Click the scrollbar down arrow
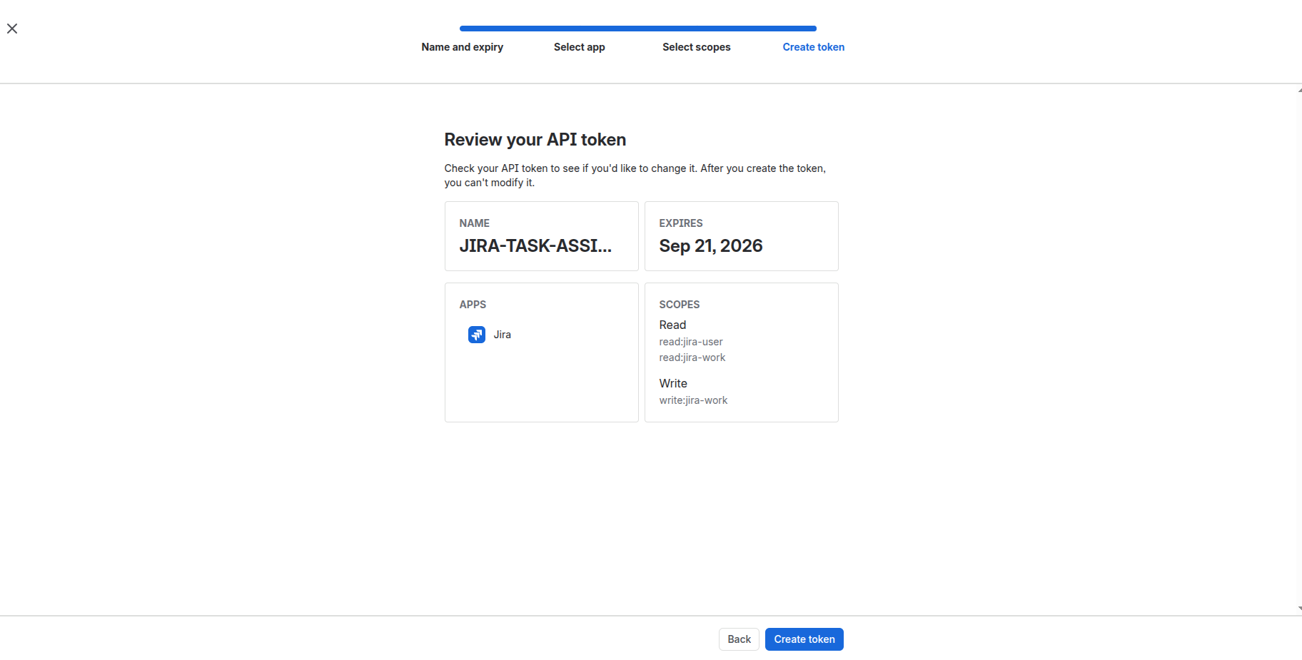Screen dimensions: 1302x660 coord(1299,609)
